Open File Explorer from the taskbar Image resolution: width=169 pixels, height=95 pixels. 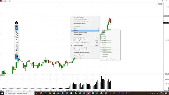coord(50,93)
